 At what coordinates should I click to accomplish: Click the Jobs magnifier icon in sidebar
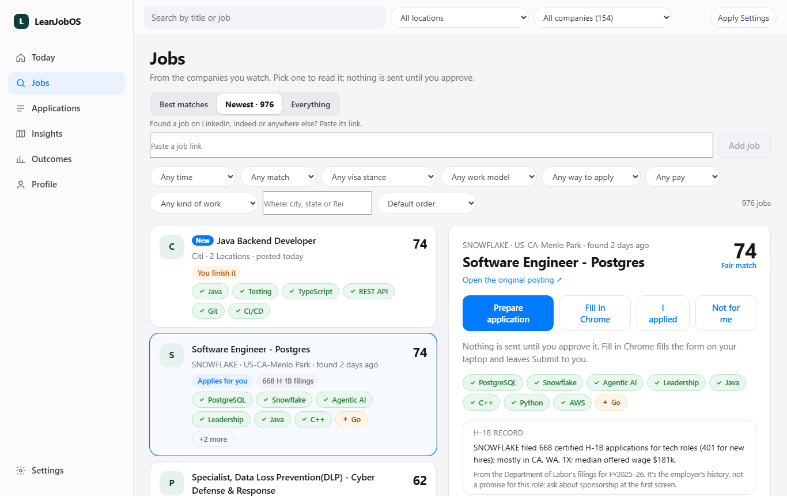(x=21, y=83)
